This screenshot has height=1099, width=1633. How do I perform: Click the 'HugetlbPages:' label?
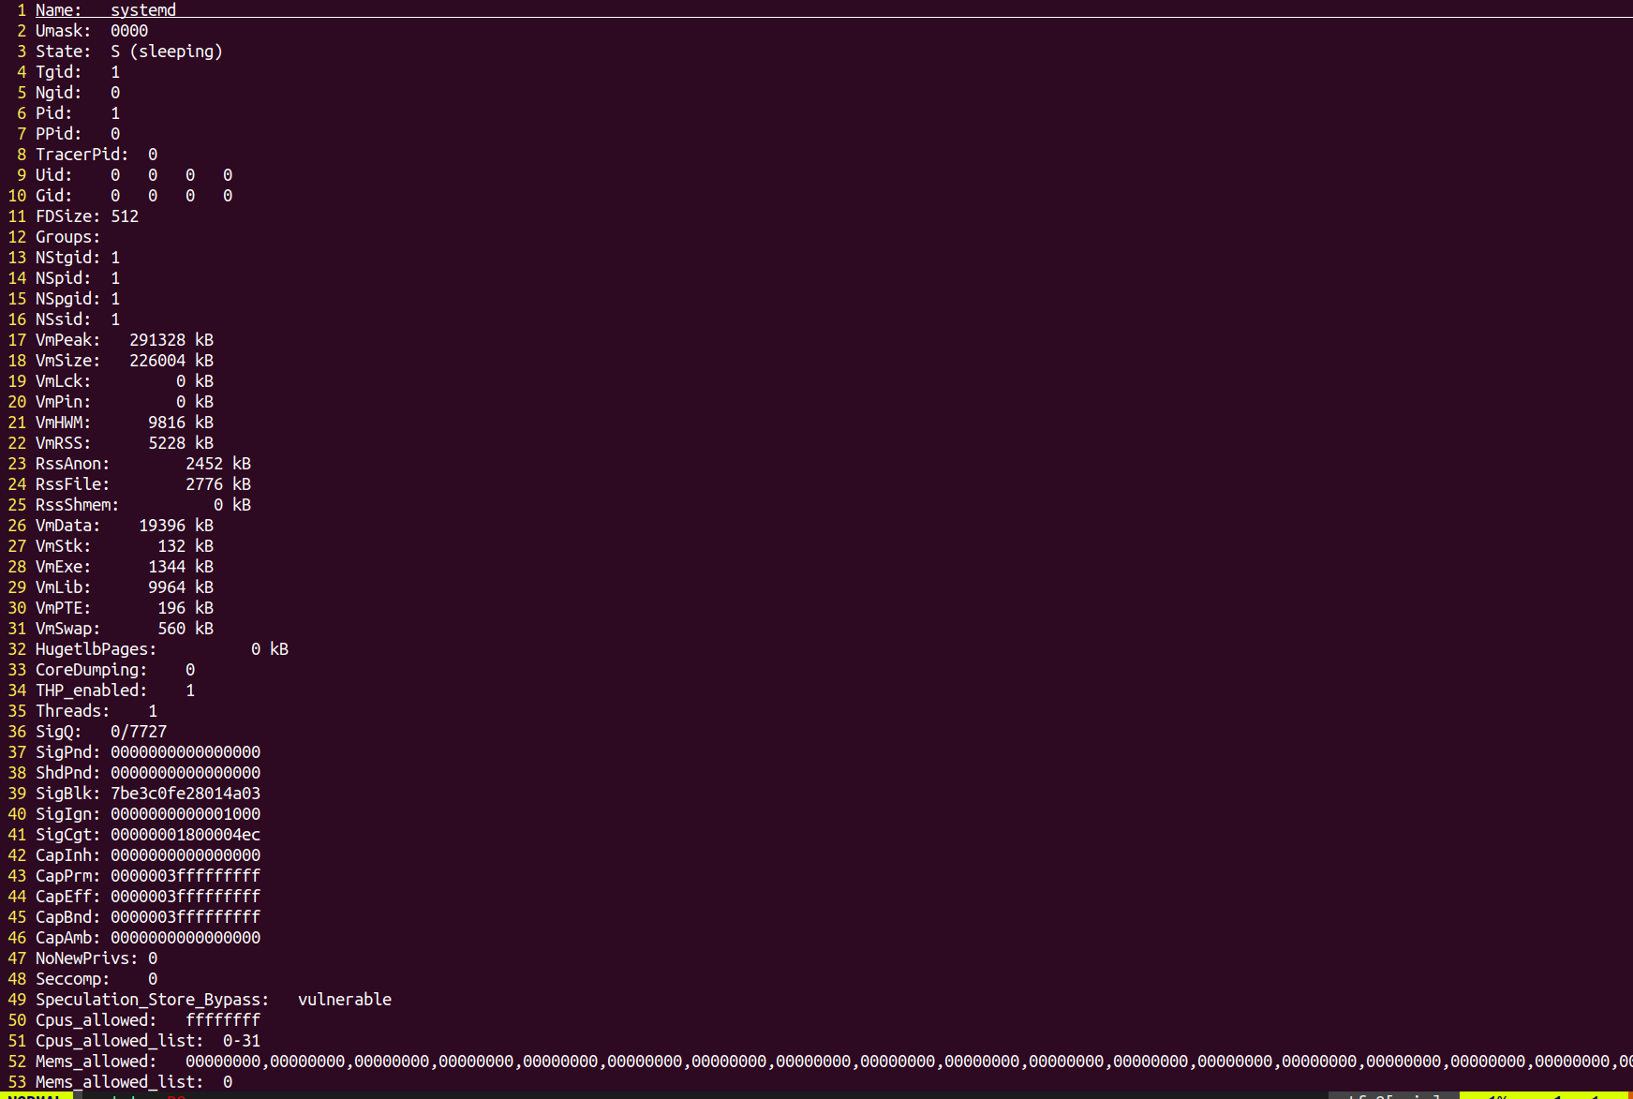tap(96, 649)
